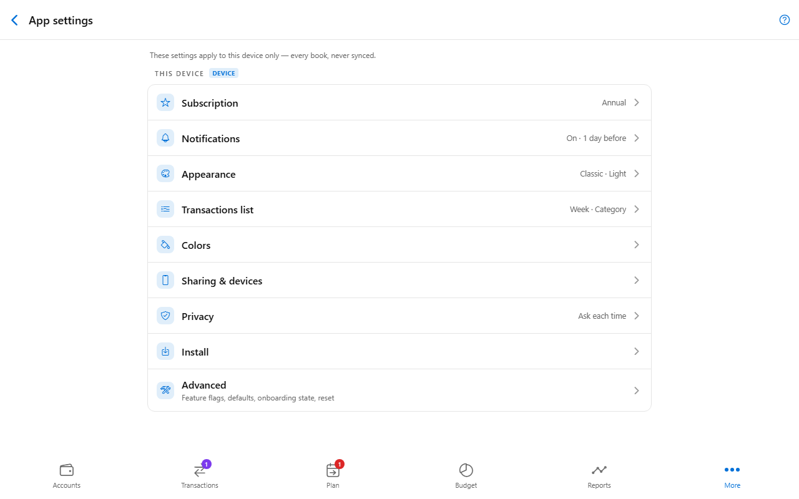The height and width of the screenshot is (499, 799).
Task: Click the 'On · 1 day before' value
Action: coord(596,138)
